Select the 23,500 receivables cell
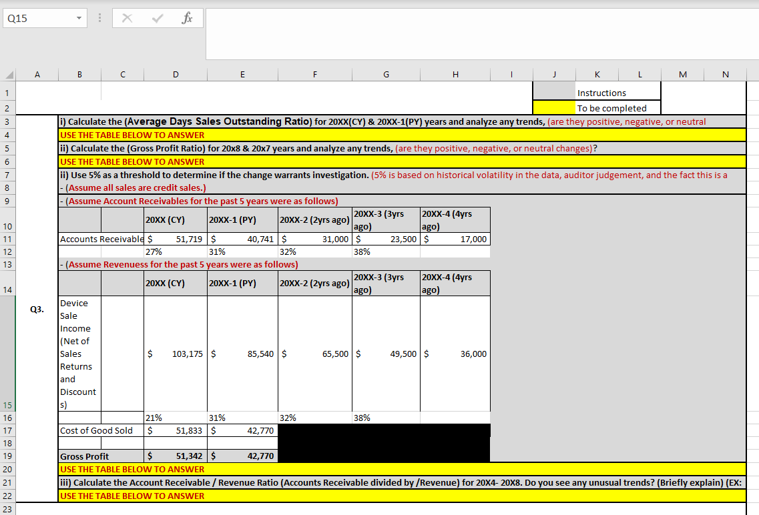This screenshot has height=515, width=759. point(387,239)
